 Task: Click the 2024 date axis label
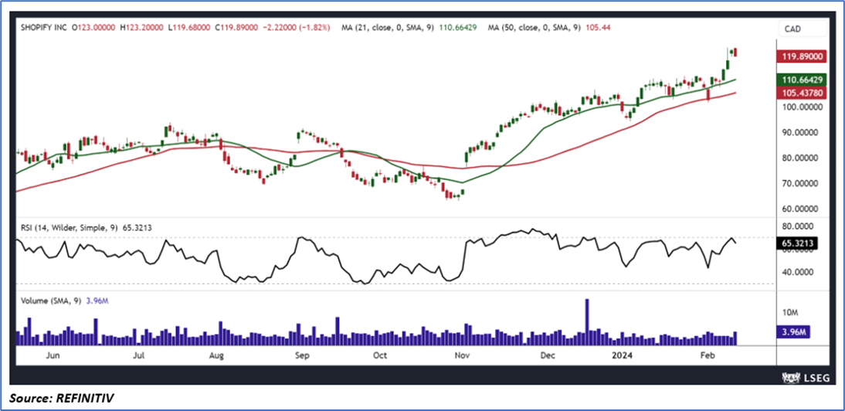(x=621, y=355)
